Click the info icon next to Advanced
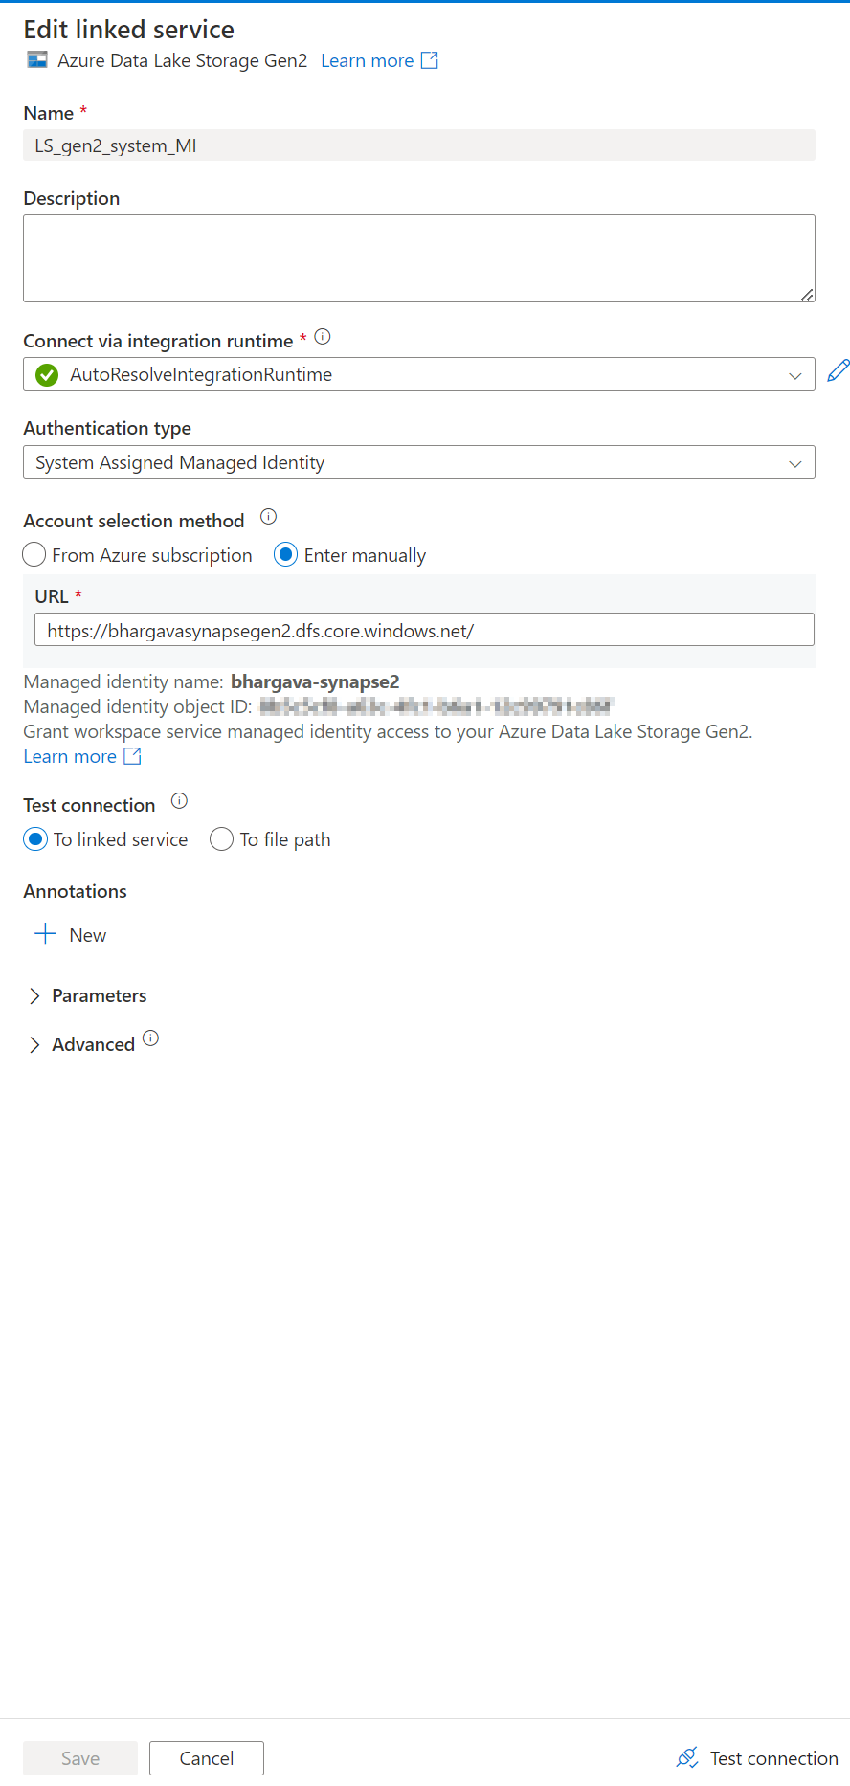Screen dimensions: 850x1786 click(x=150, y=1038)
